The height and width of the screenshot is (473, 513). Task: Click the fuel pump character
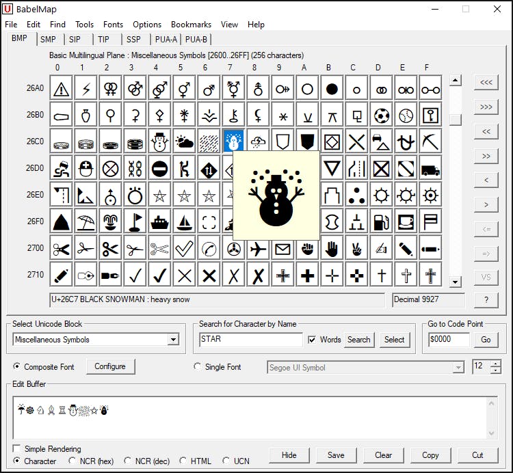(x=382, y=221)
